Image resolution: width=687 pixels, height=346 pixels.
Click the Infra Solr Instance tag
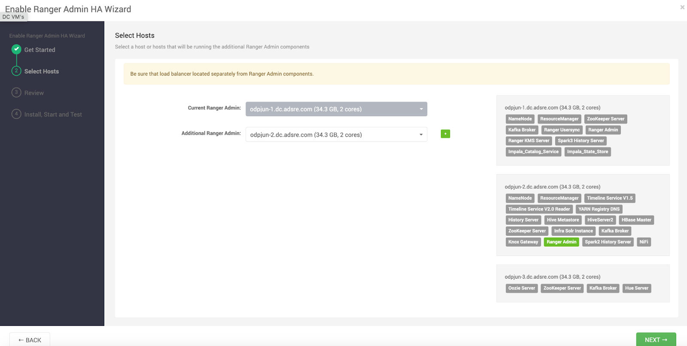pyautogui.click(x=573, y=231)
